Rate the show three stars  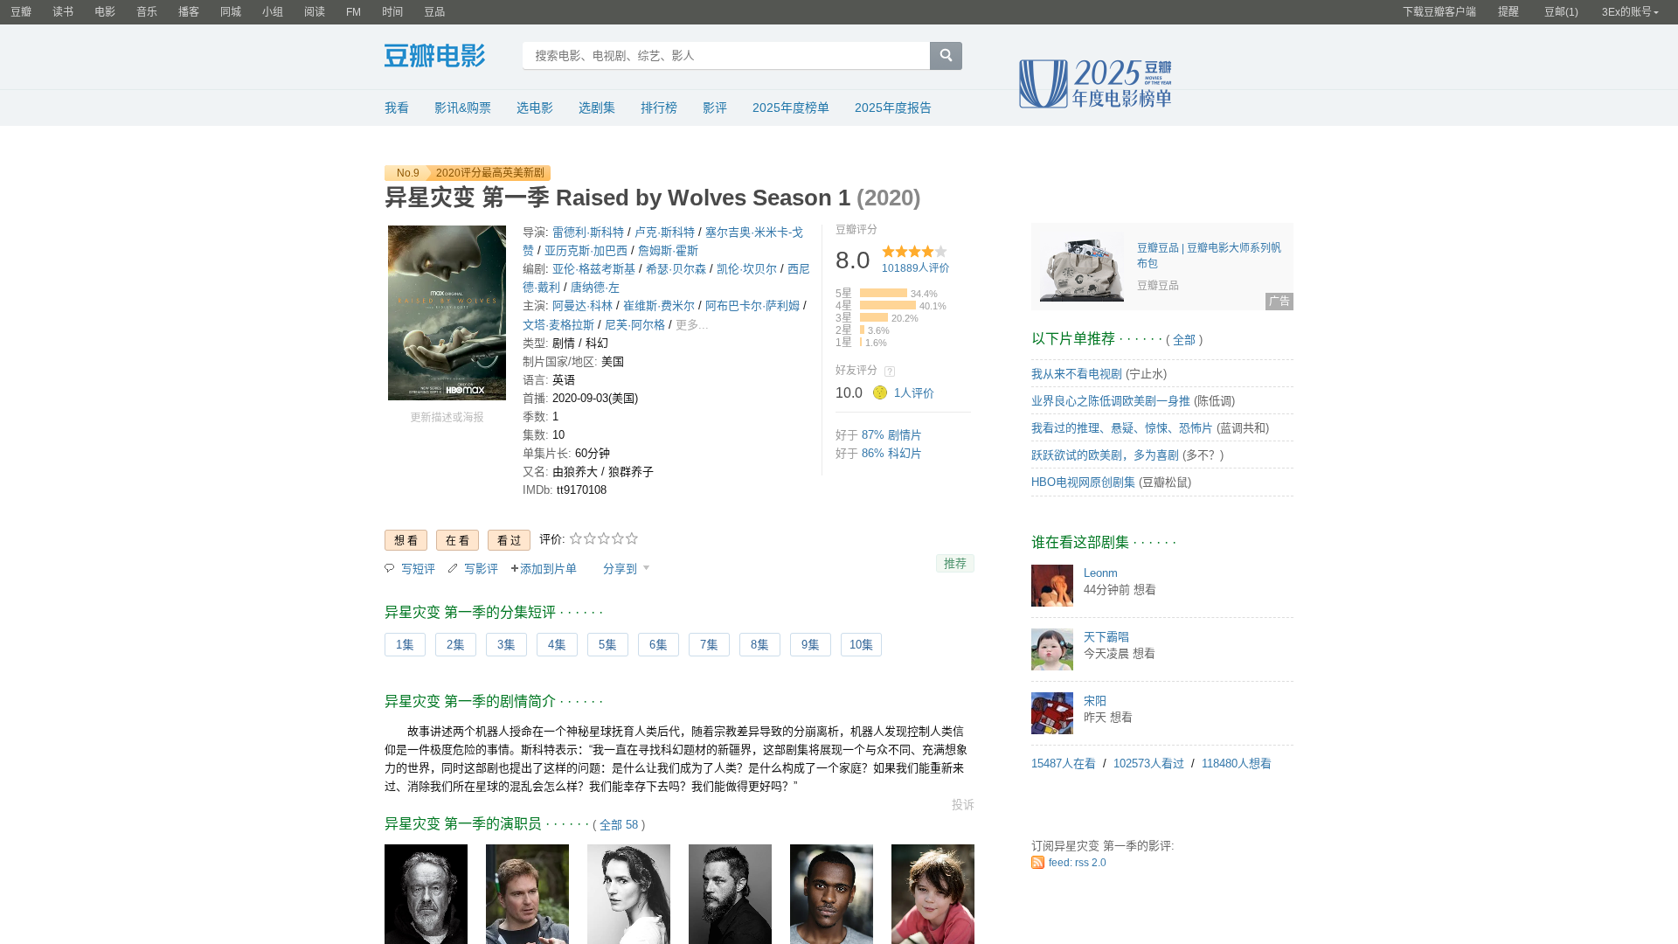604,538
